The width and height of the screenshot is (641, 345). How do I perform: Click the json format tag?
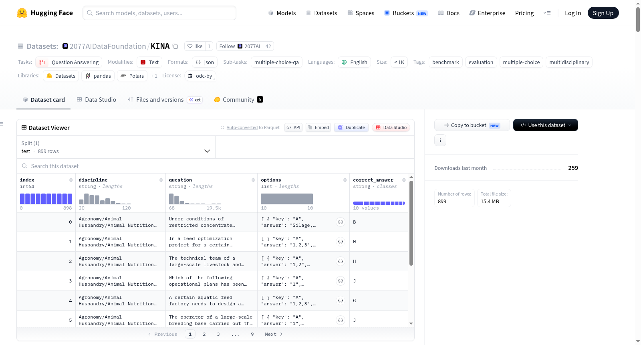click(x=205, y=62)
